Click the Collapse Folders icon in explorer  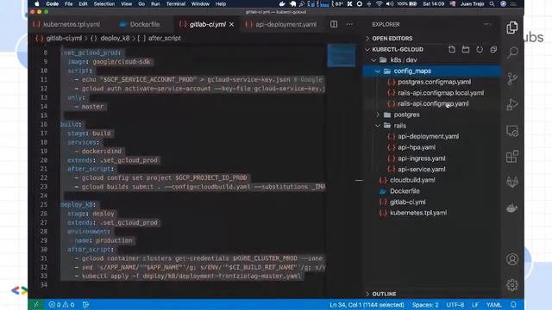[x=493, y=49]
